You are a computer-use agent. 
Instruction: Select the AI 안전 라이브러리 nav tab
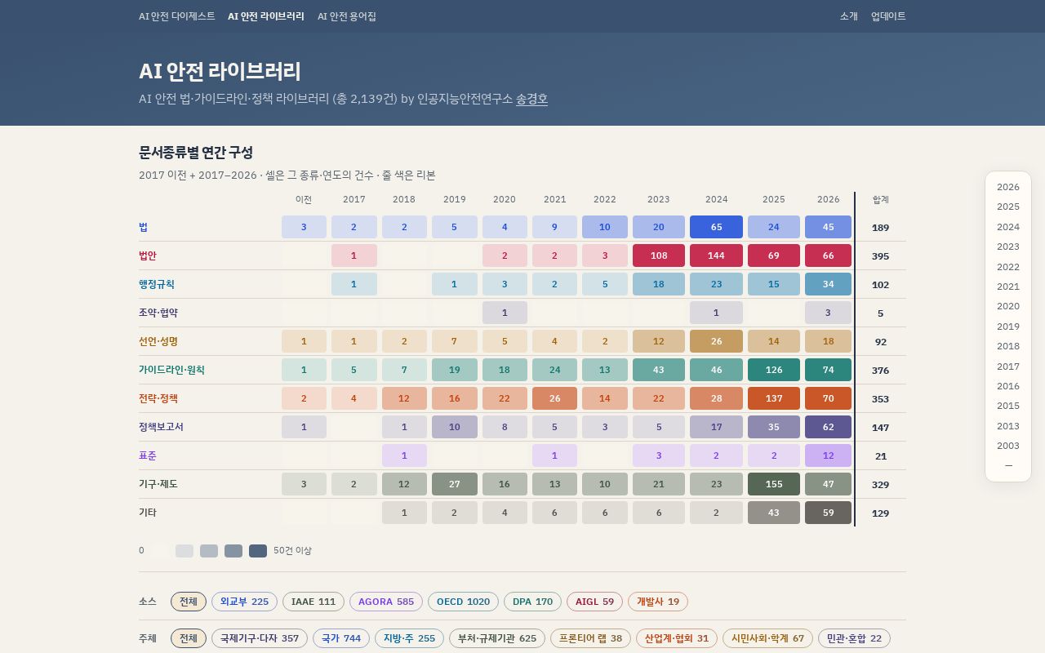tap(266, 16)
